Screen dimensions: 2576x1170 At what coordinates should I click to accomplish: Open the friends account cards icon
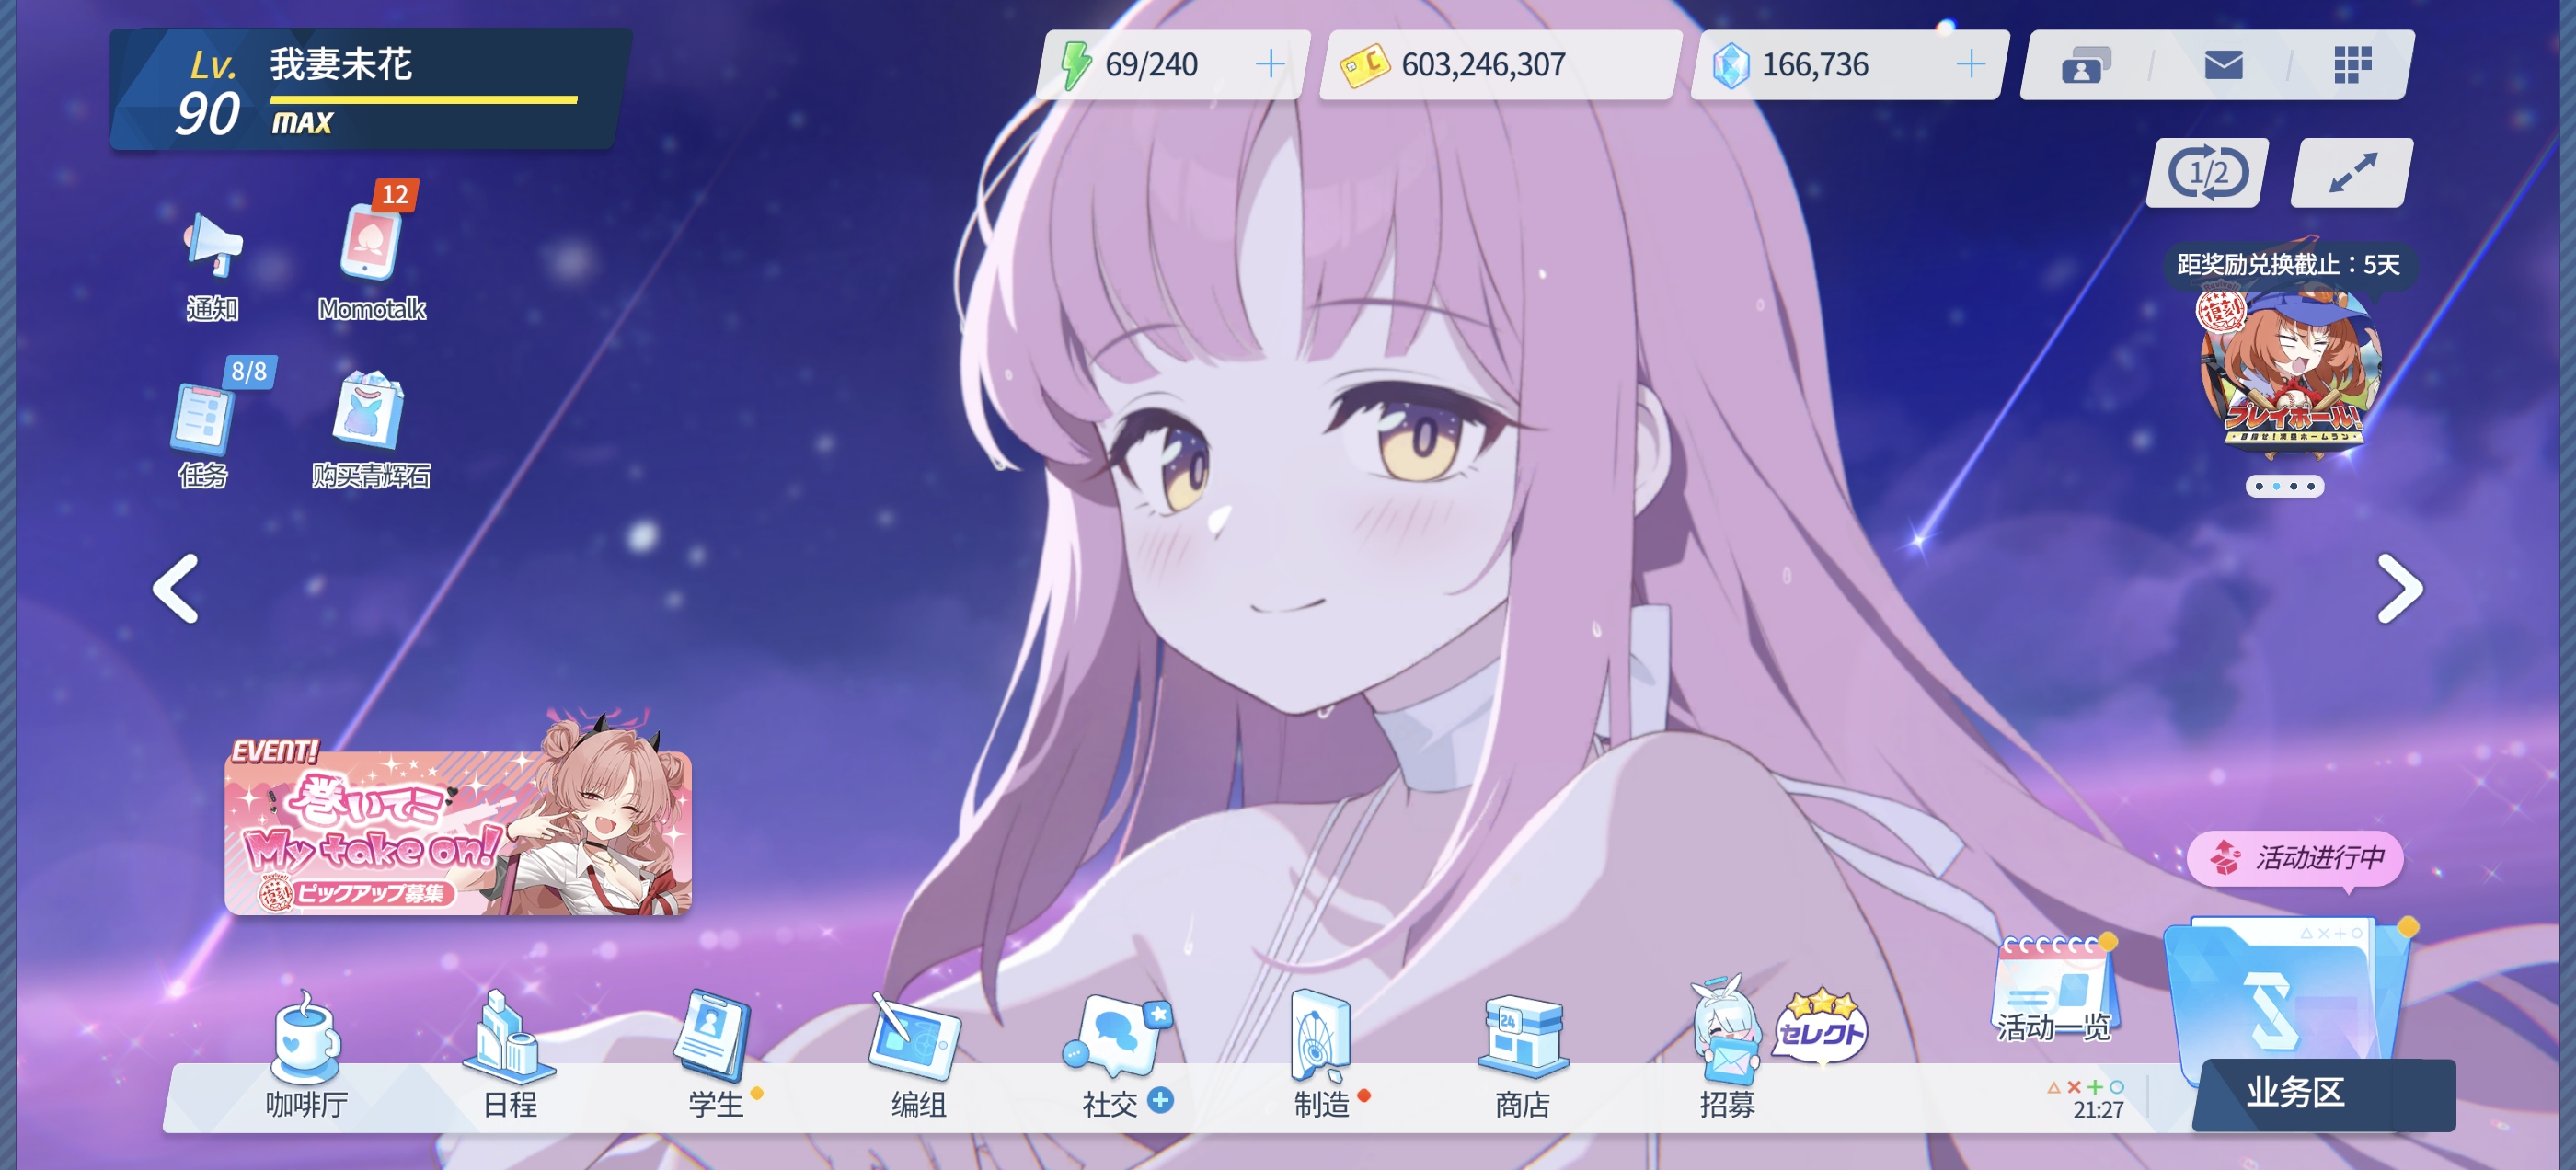click(2086, 65)
